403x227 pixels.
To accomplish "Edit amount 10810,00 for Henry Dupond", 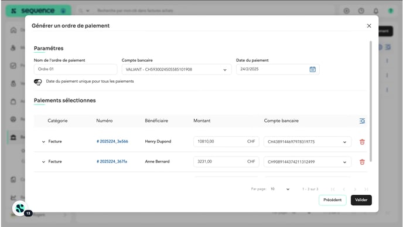I will tap(226, 141).
